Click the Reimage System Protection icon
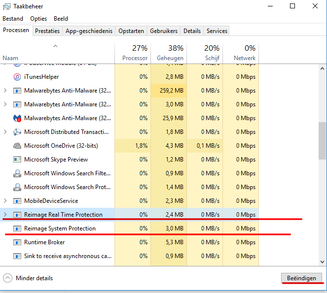The image size is (327, 293). pos(17,228)
